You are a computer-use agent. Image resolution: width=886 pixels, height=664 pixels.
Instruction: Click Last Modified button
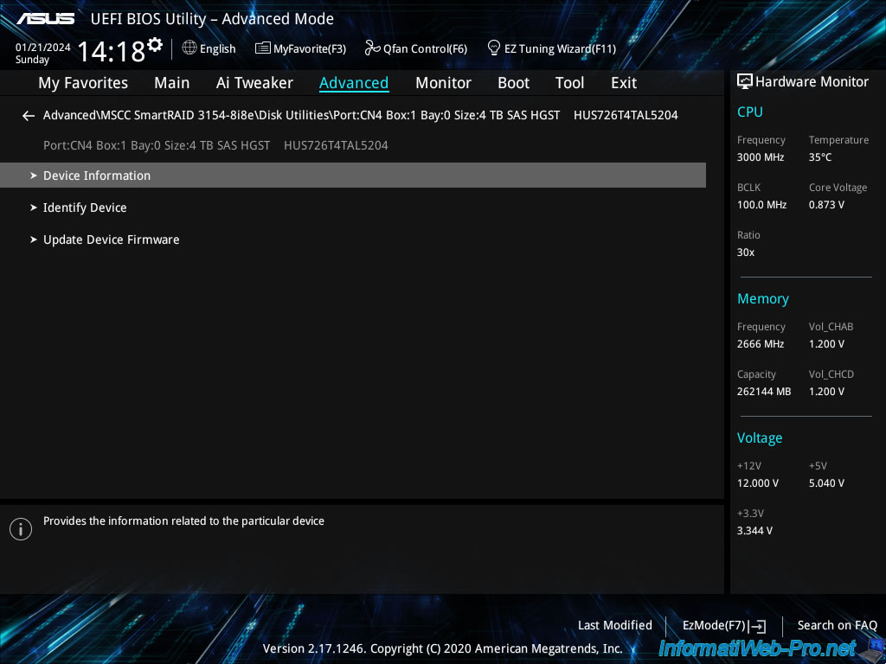[x=614, y=625]
